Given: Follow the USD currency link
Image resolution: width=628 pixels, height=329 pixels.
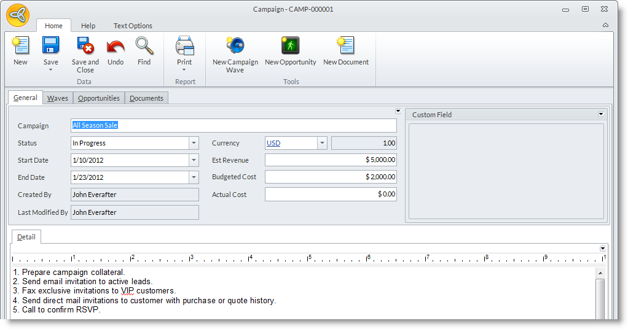Looking at the screenshot, I should (x=273, y=143).
